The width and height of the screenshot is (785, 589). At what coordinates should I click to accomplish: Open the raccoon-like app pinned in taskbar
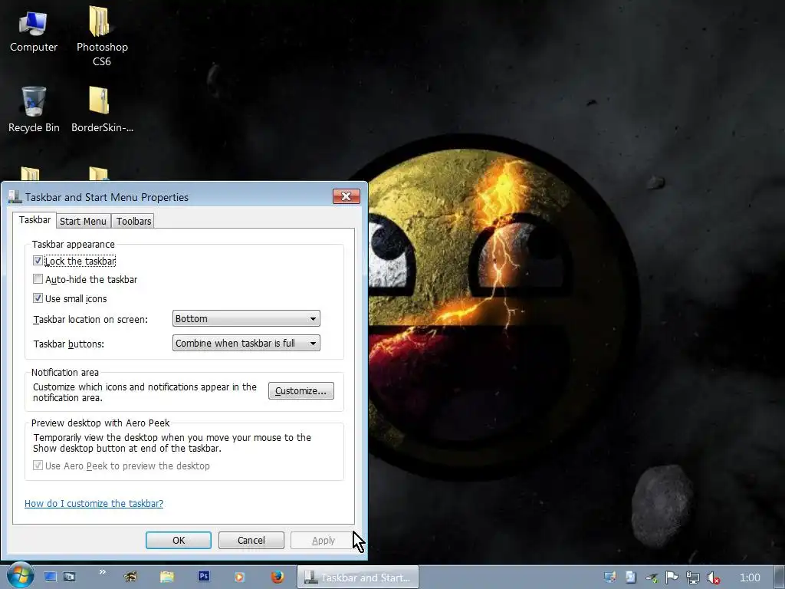(x=130, y=577)
